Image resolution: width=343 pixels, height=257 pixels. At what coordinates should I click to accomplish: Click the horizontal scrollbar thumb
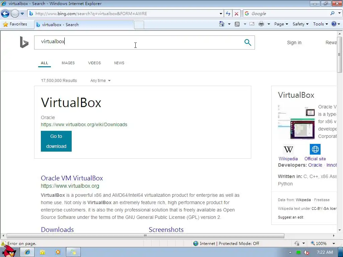pos(145,236)
